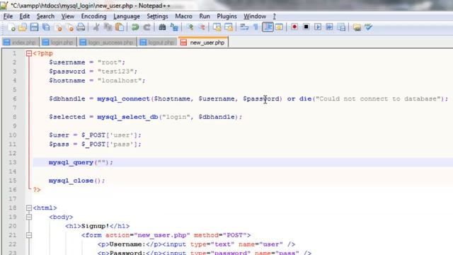Play back recorded macro icon
This screenshot has width=453, height=255.
coord(318,27)
